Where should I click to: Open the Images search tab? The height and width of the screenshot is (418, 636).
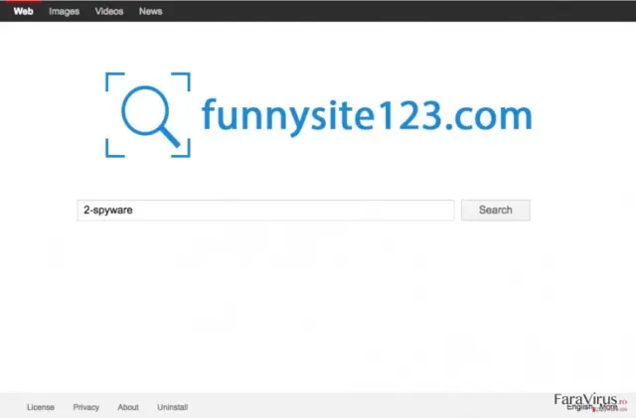pyautogui.click(x=64, y=11)
